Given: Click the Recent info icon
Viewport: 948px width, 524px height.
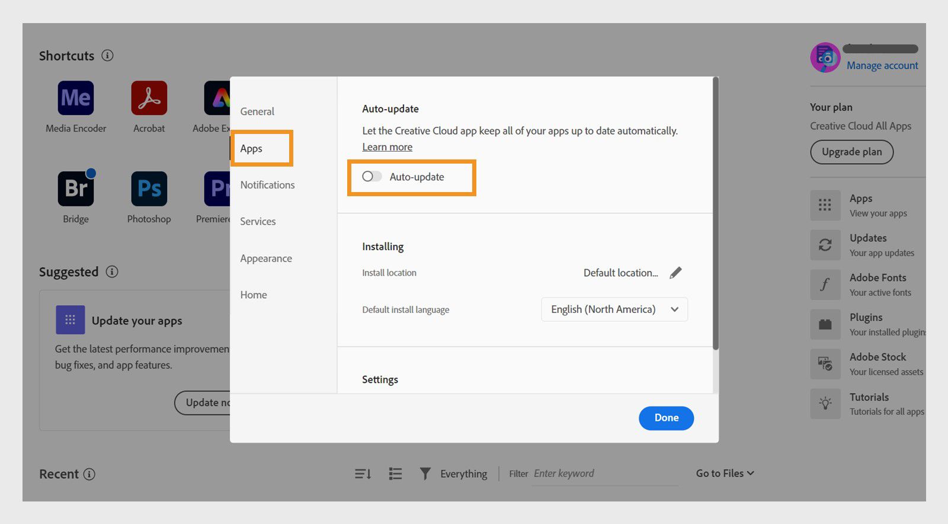Looking at the screenshot, I should coord(89,474).
